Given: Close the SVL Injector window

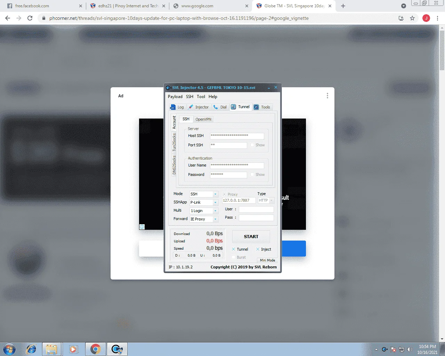Looking at the screenshot, I should tap(276, 88).
